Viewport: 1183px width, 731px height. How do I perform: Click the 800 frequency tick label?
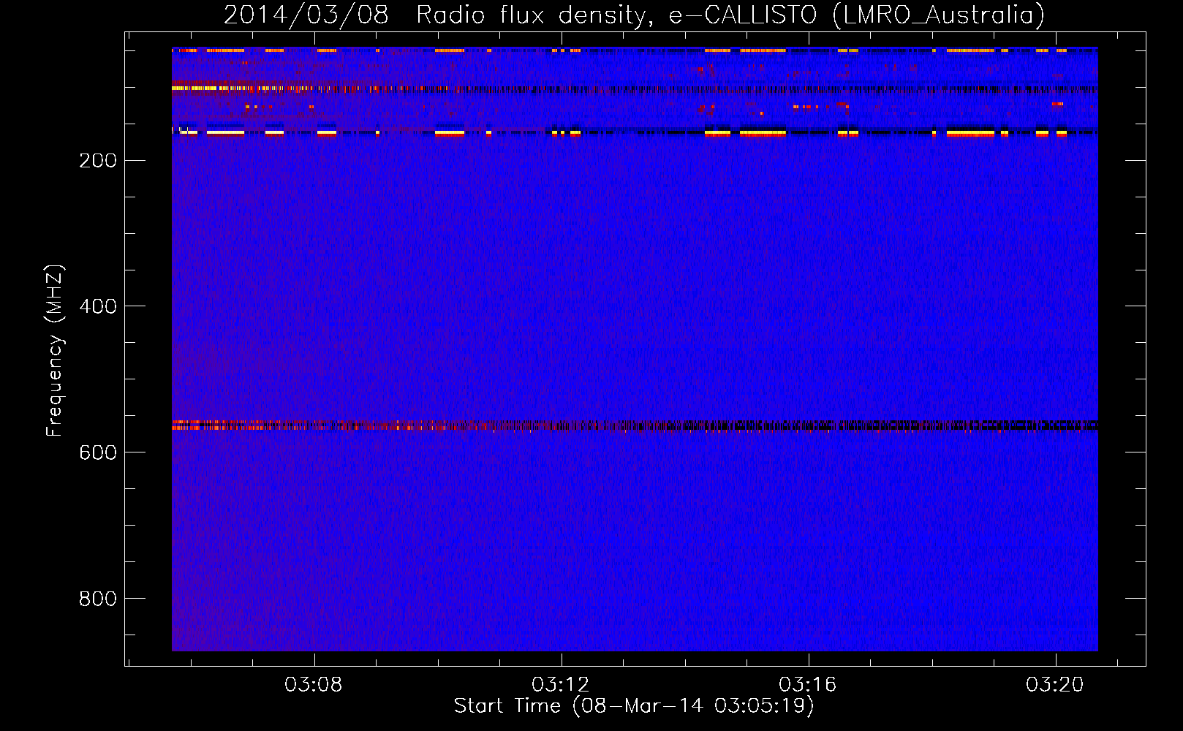(98, 599)
